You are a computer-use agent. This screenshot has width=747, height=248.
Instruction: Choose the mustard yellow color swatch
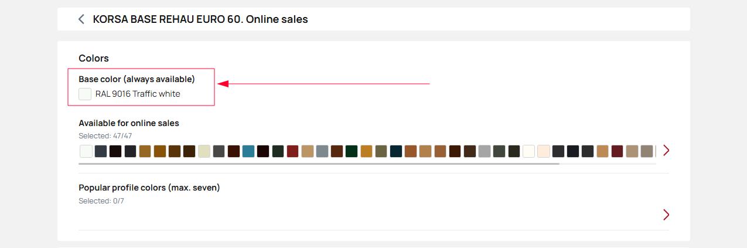coord(367,151)
